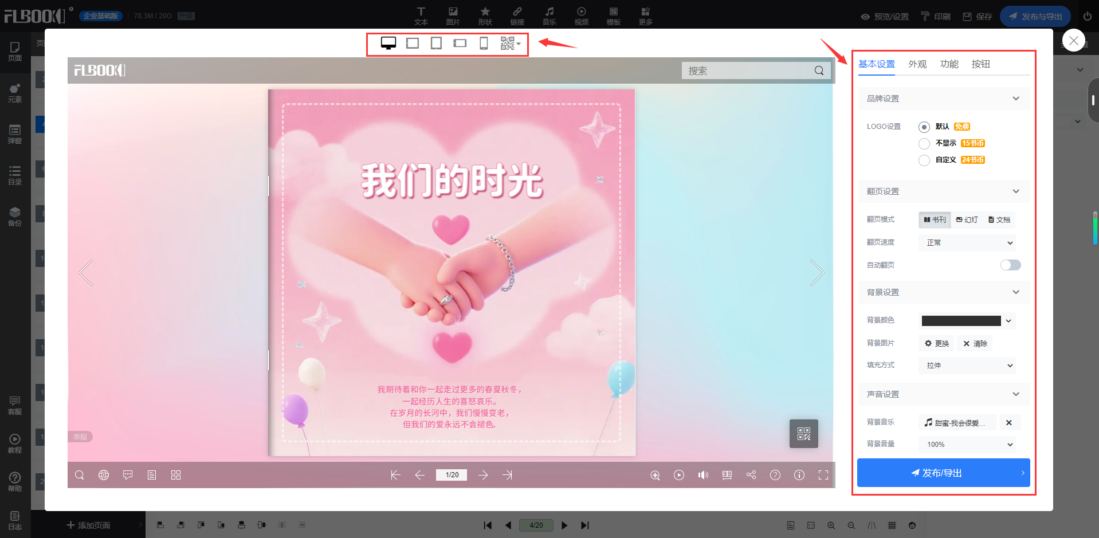Click the share icon in viewer toolbar

tap(751, 475)
